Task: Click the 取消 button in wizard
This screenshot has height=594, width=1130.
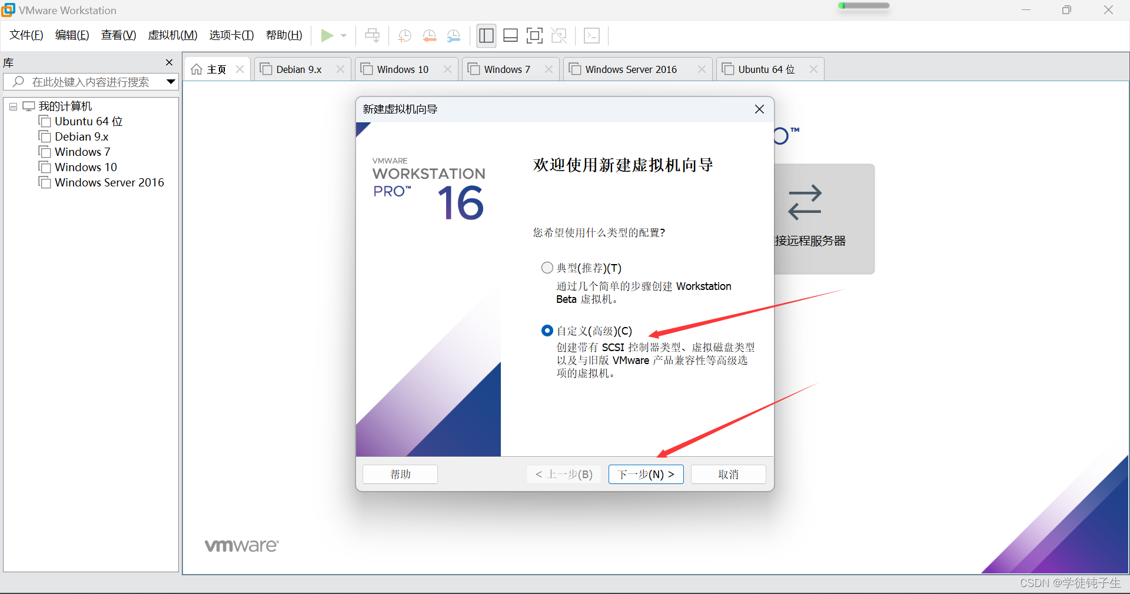Action: [728, 475]
